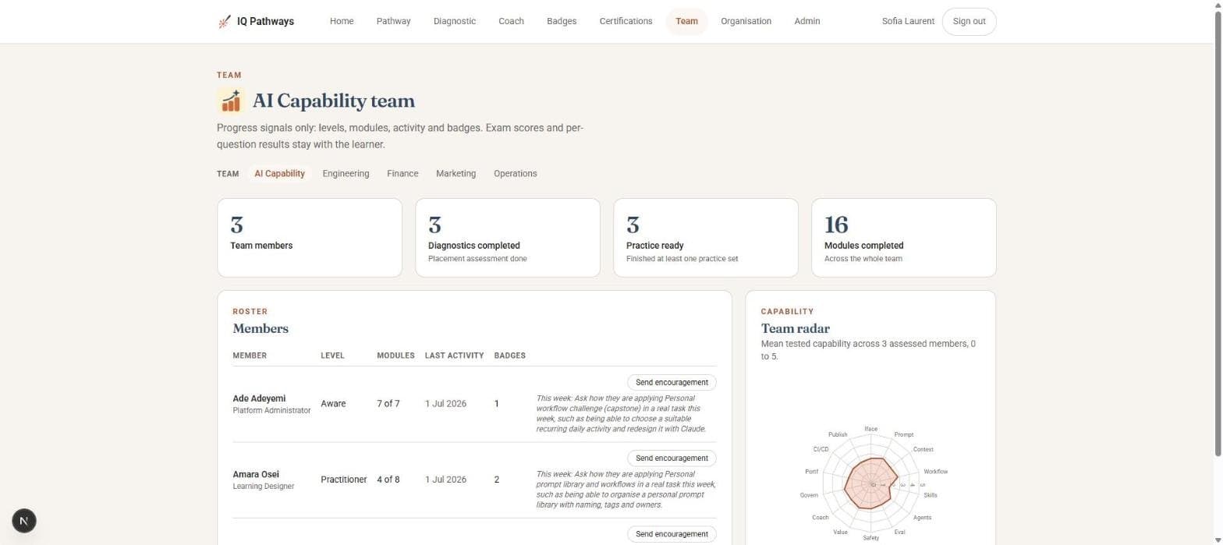Click the BADGES column header
The image size is (1223, 545).
click(x=510, y=356)
